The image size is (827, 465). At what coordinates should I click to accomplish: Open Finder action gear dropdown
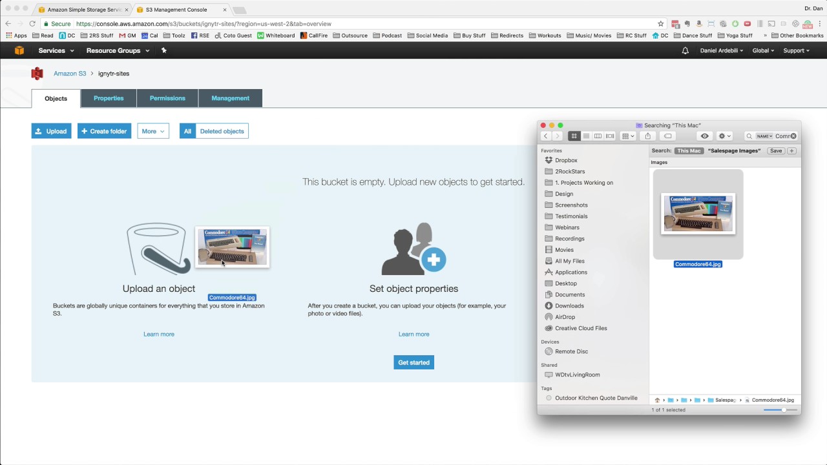pos(725,136)
